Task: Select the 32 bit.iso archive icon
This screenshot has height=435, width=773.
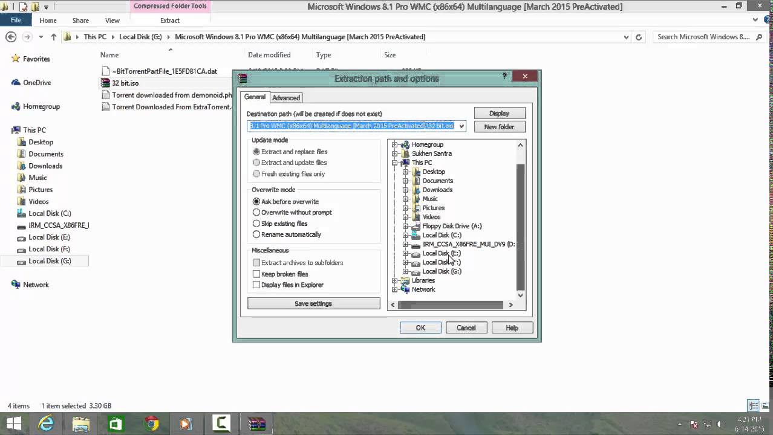Action: [x=106, y=83]
